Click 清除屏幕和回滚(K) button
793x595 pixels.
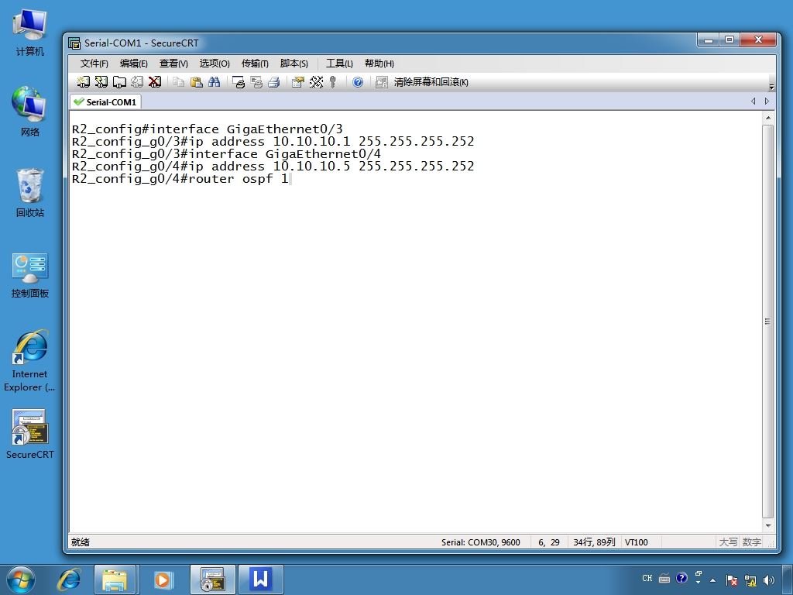[431, 82]
